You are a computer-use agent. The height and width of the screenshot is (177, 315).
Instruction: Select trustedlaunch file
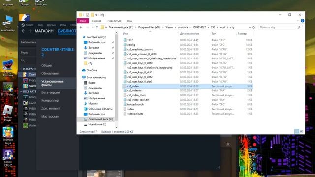tap(135, 104)
